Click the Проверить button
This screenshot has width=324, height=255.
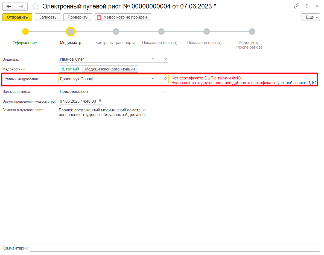78,17
